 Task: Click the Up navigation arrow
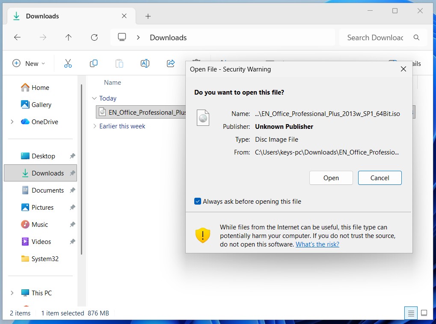click(x=68, y=37)
